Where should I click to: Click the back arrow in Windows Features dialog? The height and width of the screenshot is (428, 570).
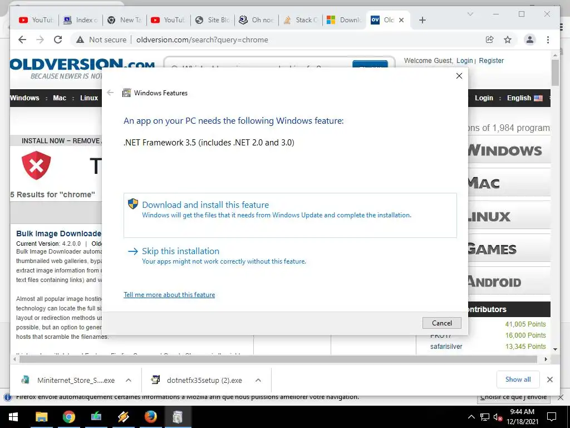110,93
